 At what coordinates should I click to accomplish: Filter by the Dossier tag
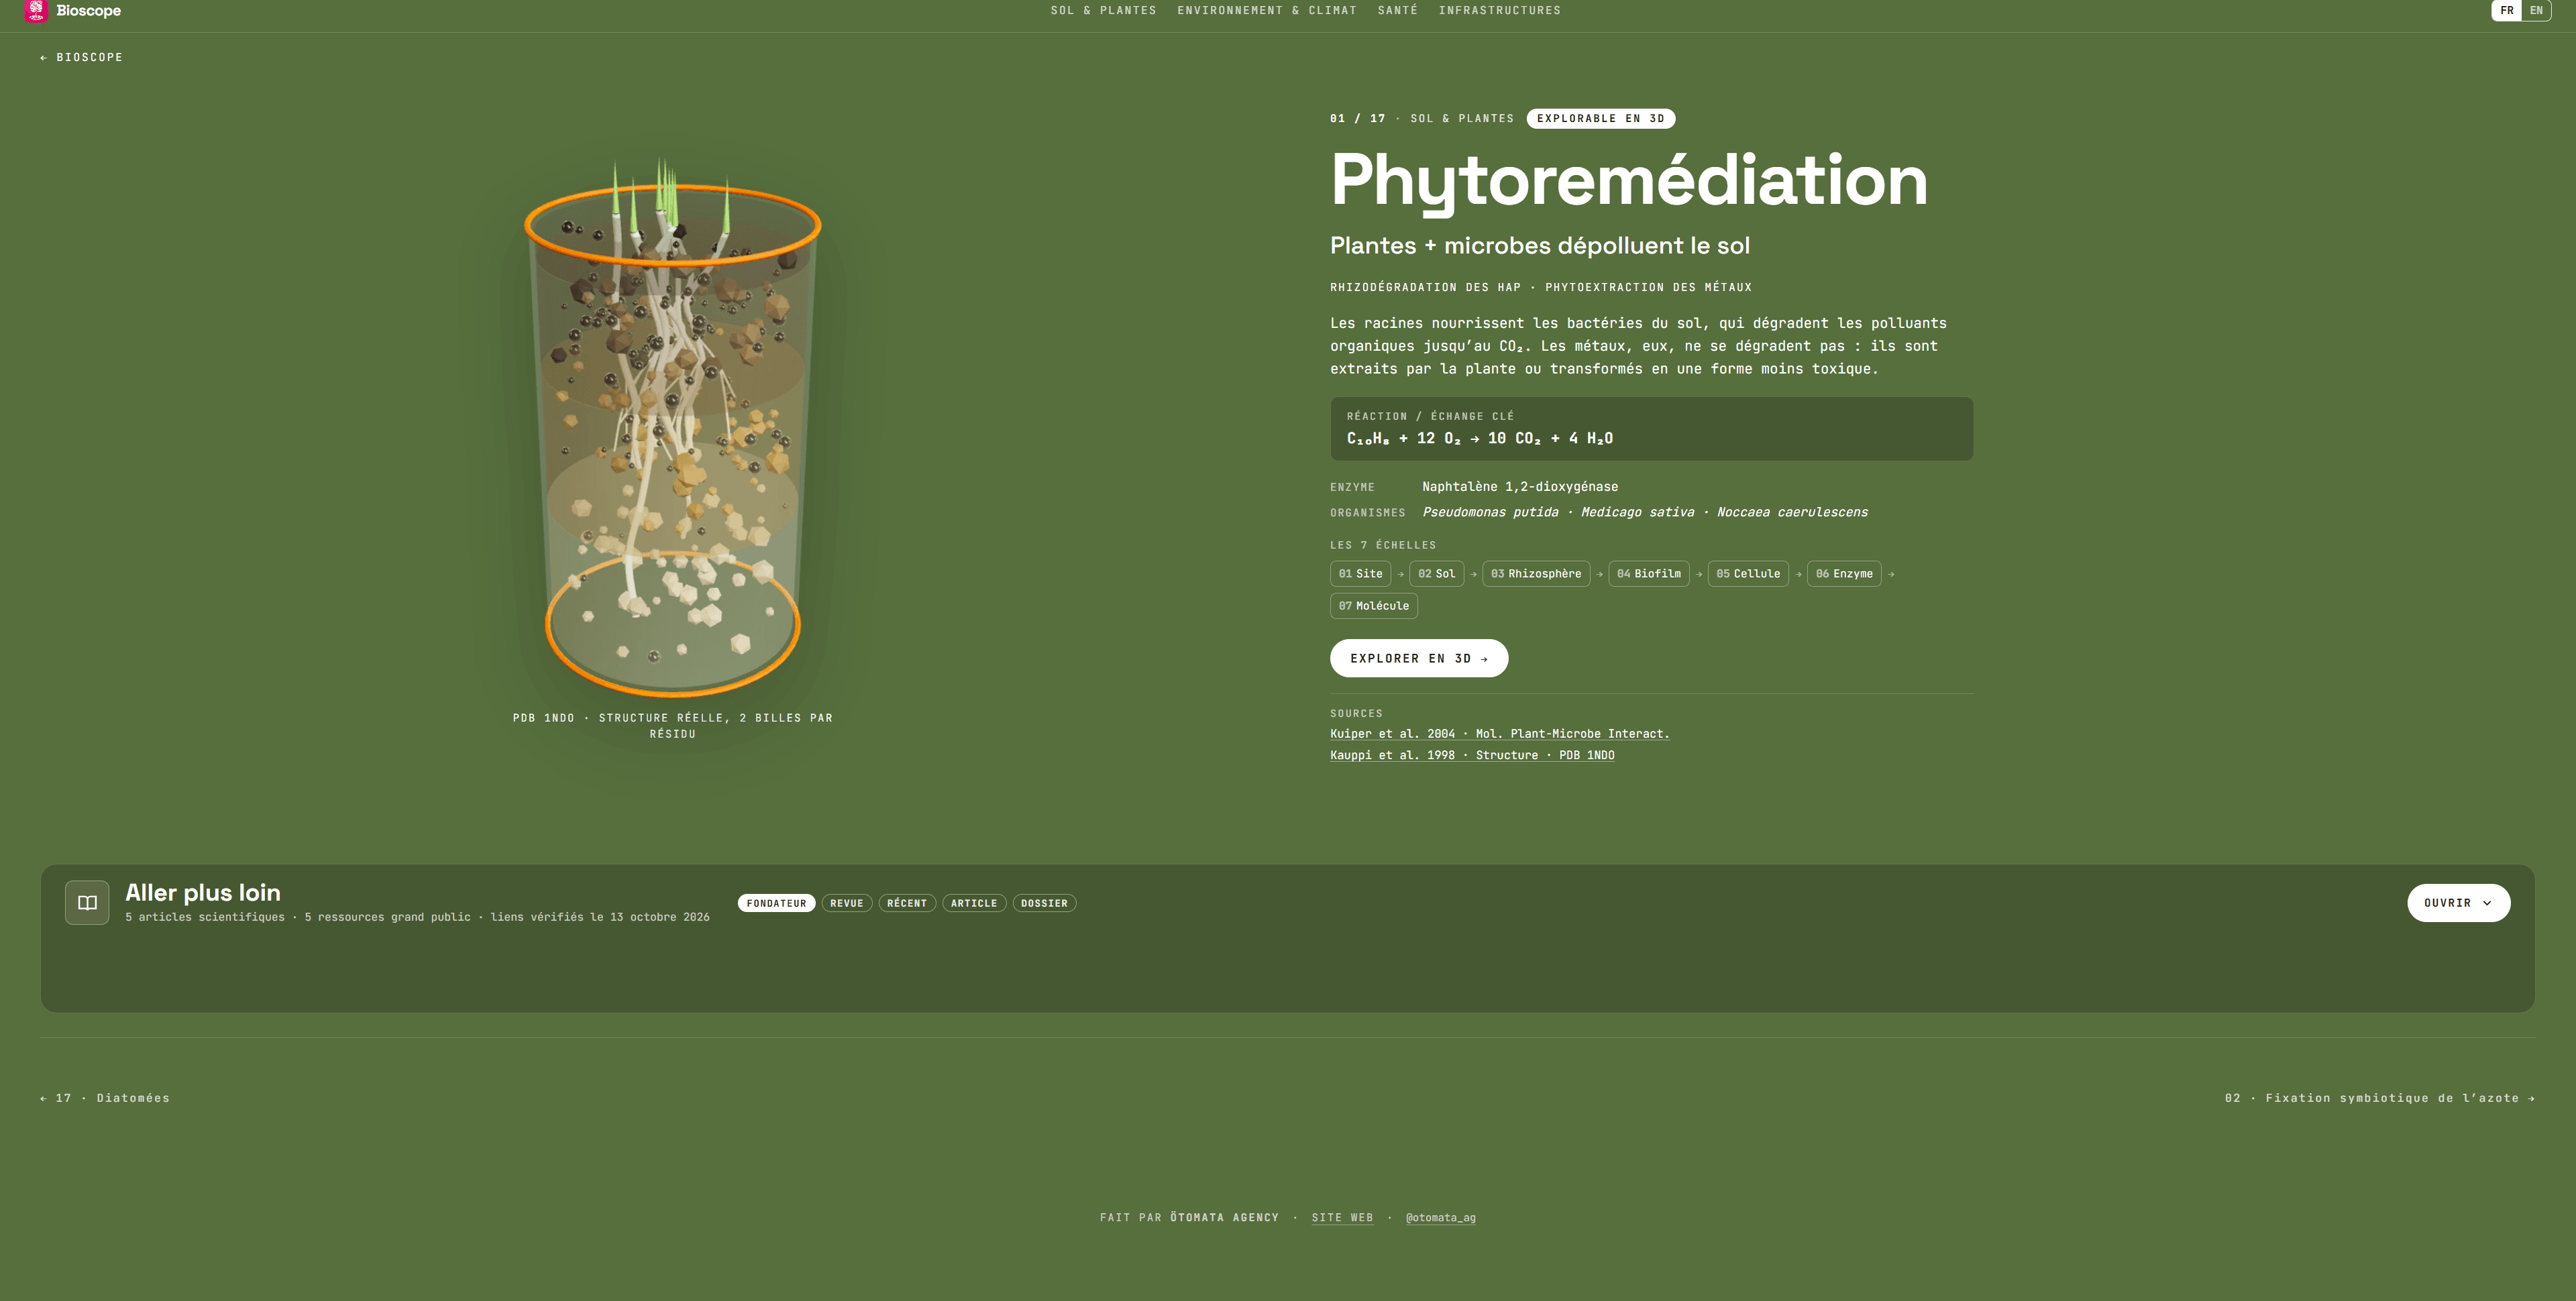(x=1044, y=904)
